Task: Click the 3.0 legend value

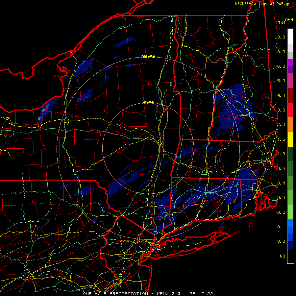Action: pyautogui.click(x=281, y=110)
